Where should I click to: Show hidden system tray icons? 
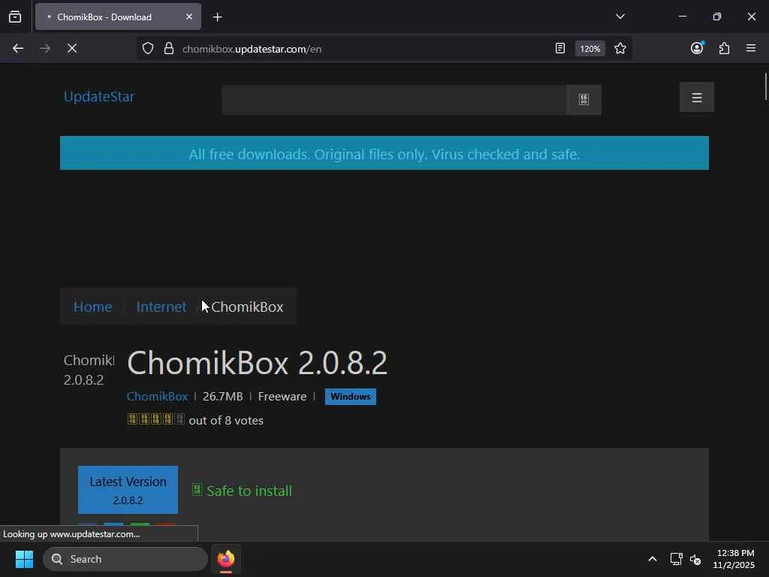tap(653, 559)
